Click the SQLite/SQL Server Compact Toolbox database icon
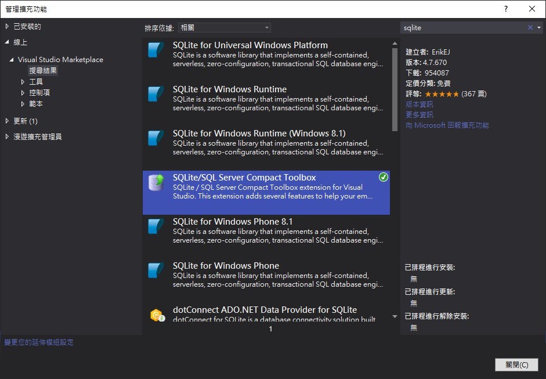The height and width of the screenshot is (379, 546). coord(156,182)
